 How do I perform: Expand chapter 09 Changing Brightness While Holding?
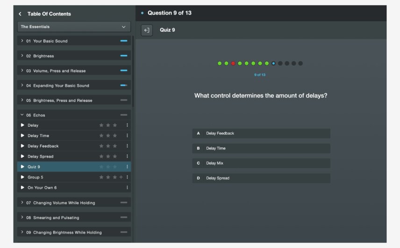(22, 232)
